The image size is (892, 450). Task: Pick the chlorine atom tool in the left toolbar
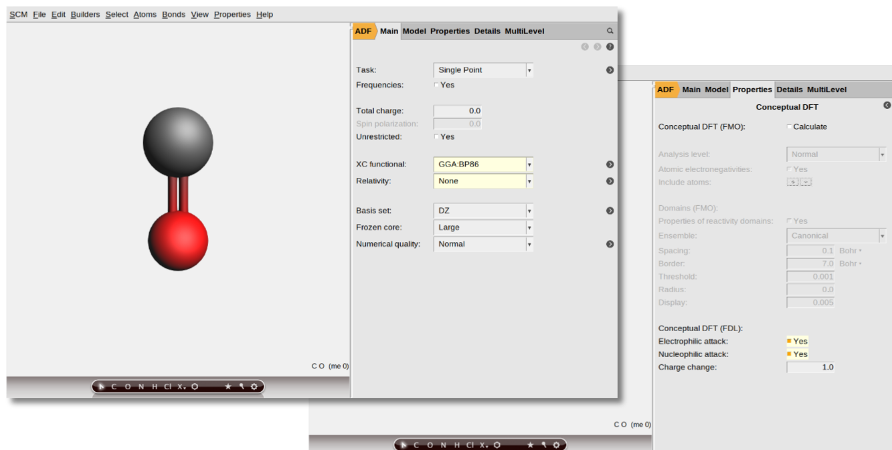(x=168, y=386)
